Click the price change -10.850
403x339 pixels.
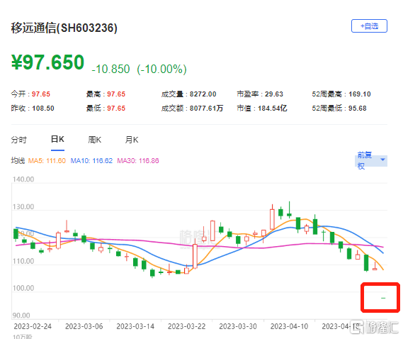point(110,69)
